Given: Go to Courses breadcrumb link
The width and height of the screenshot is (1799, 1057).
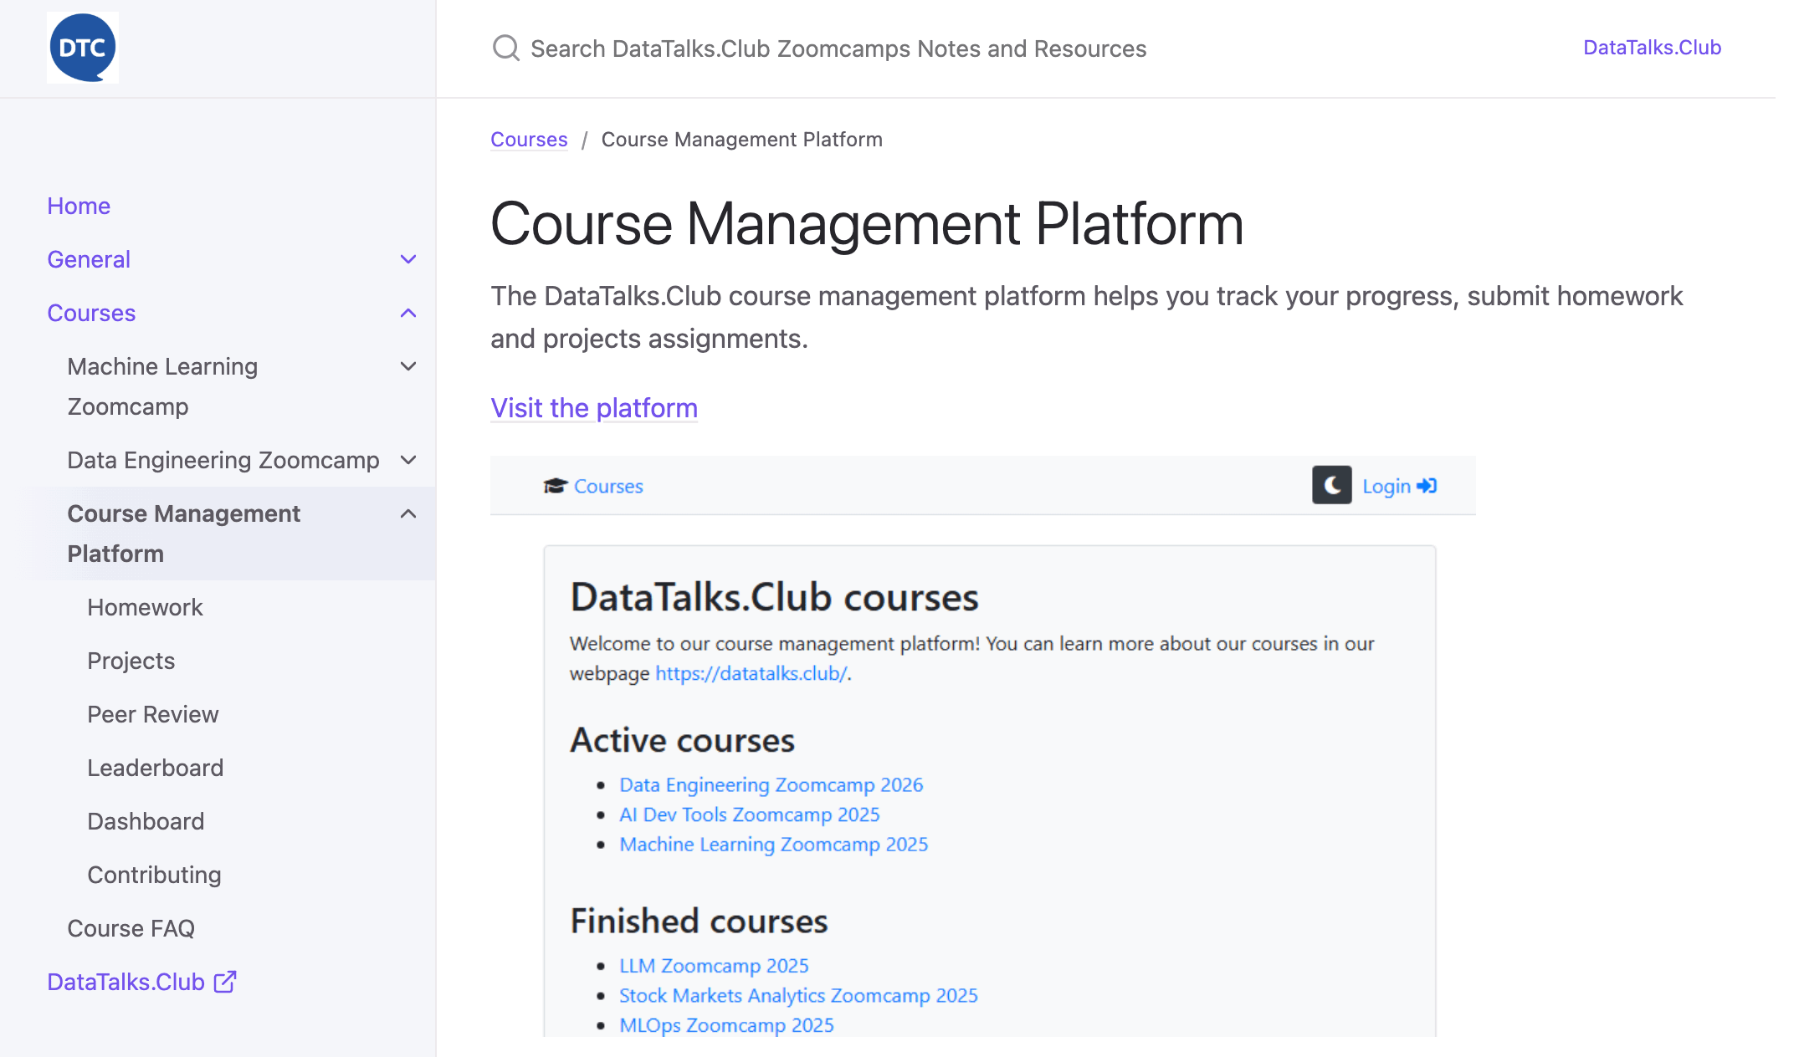Looking at the screenshot, I should pos(529,140).
